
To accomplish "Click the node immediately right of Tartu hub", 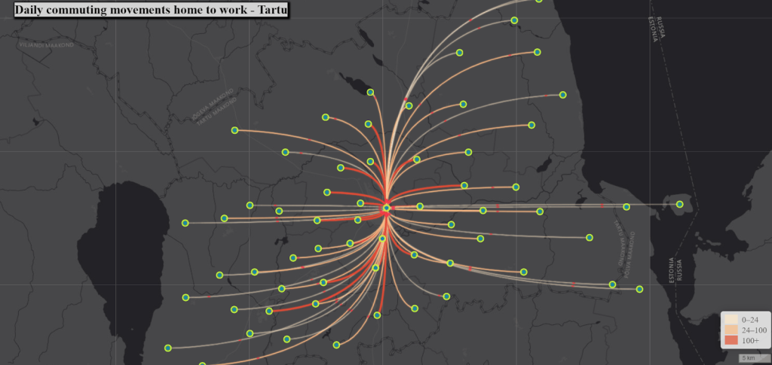I will pos(420,206).
